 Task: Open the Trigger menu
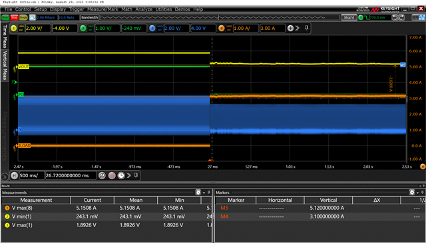[77, 9]
